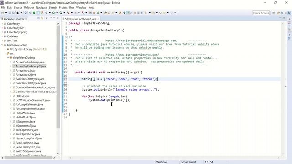Collapse the src folder node

coord(5,53)
